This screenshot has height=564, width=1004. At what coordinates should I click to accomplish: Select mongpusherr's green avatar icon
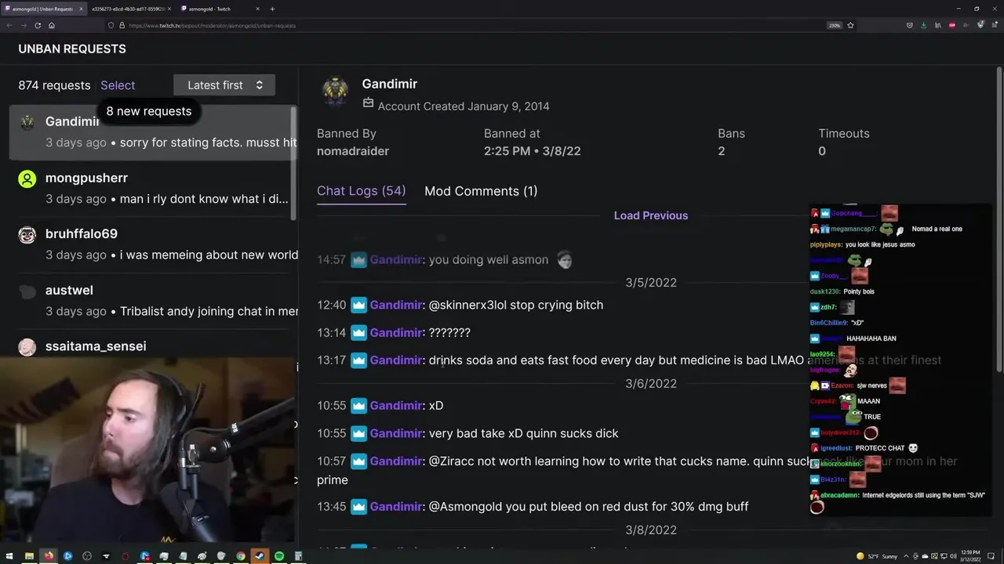27,179
